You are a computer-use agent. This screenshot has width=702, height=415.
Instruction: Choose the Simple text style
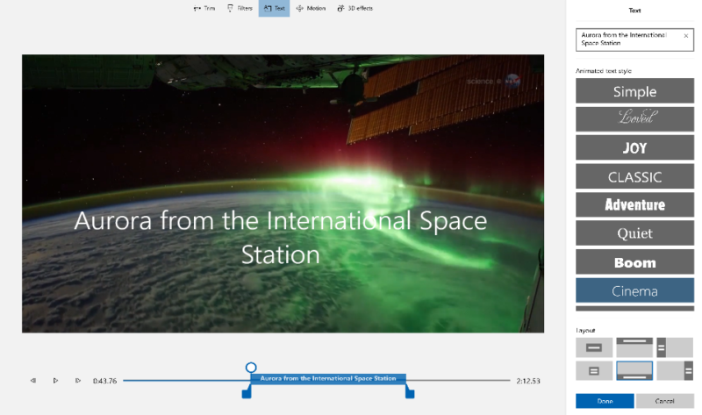coord(634,91)
